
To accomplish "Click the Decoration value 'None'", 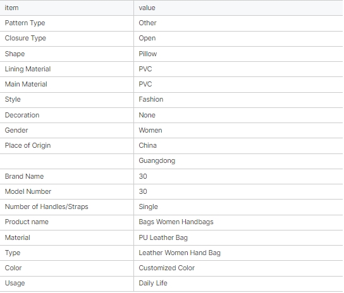I will pos(147,115).
